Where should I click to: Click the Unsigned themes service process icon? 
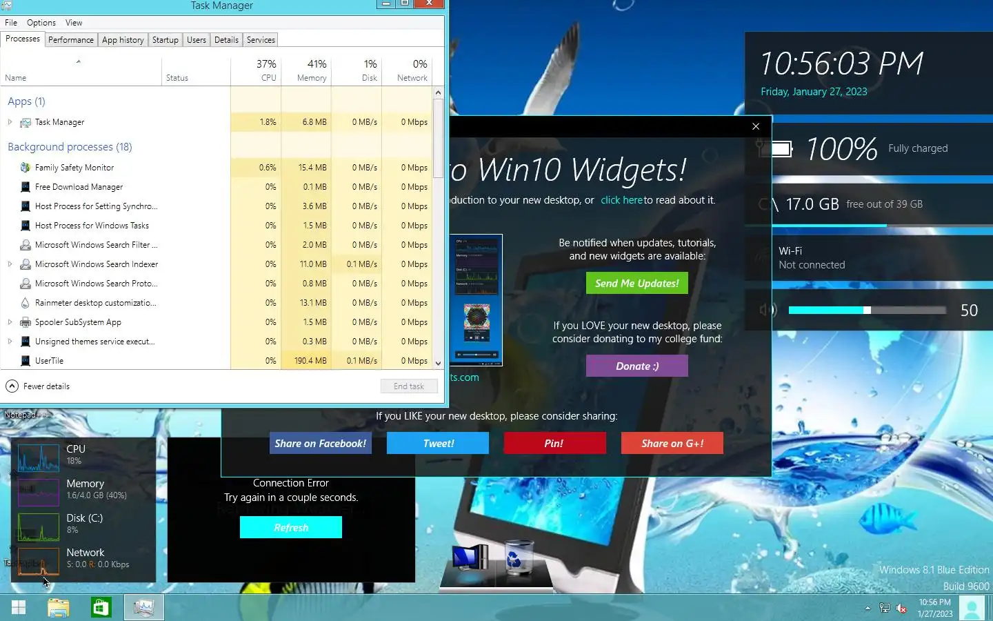tap(26, 342)
